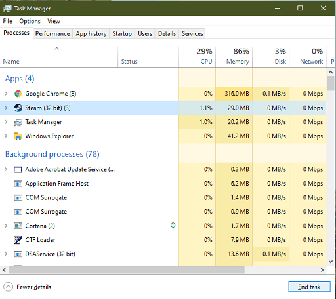Sort by the Network column header
Image resolution: width=336 pixels, height=299 pixels.
308,56
